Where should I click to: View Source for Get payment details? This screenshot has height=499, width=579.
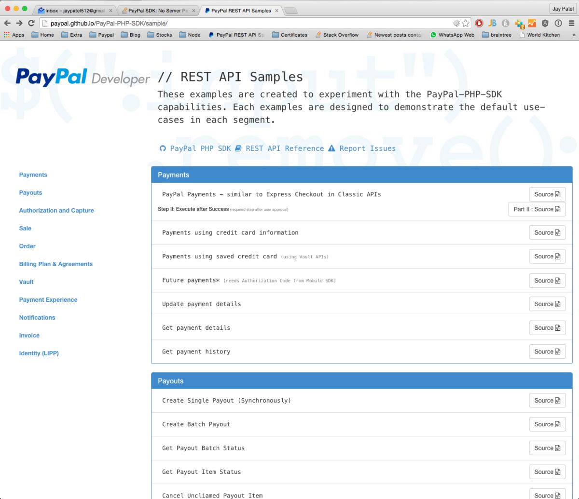point(547,328)
